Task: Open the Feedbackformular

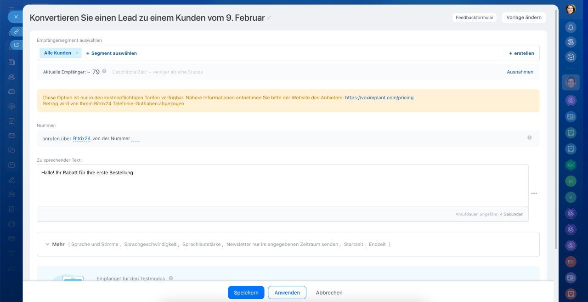Action: 475,17
